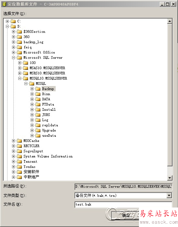Click the Backup folder icon
178x227 pixels.
pyautogui.click(x=38, y=89)
